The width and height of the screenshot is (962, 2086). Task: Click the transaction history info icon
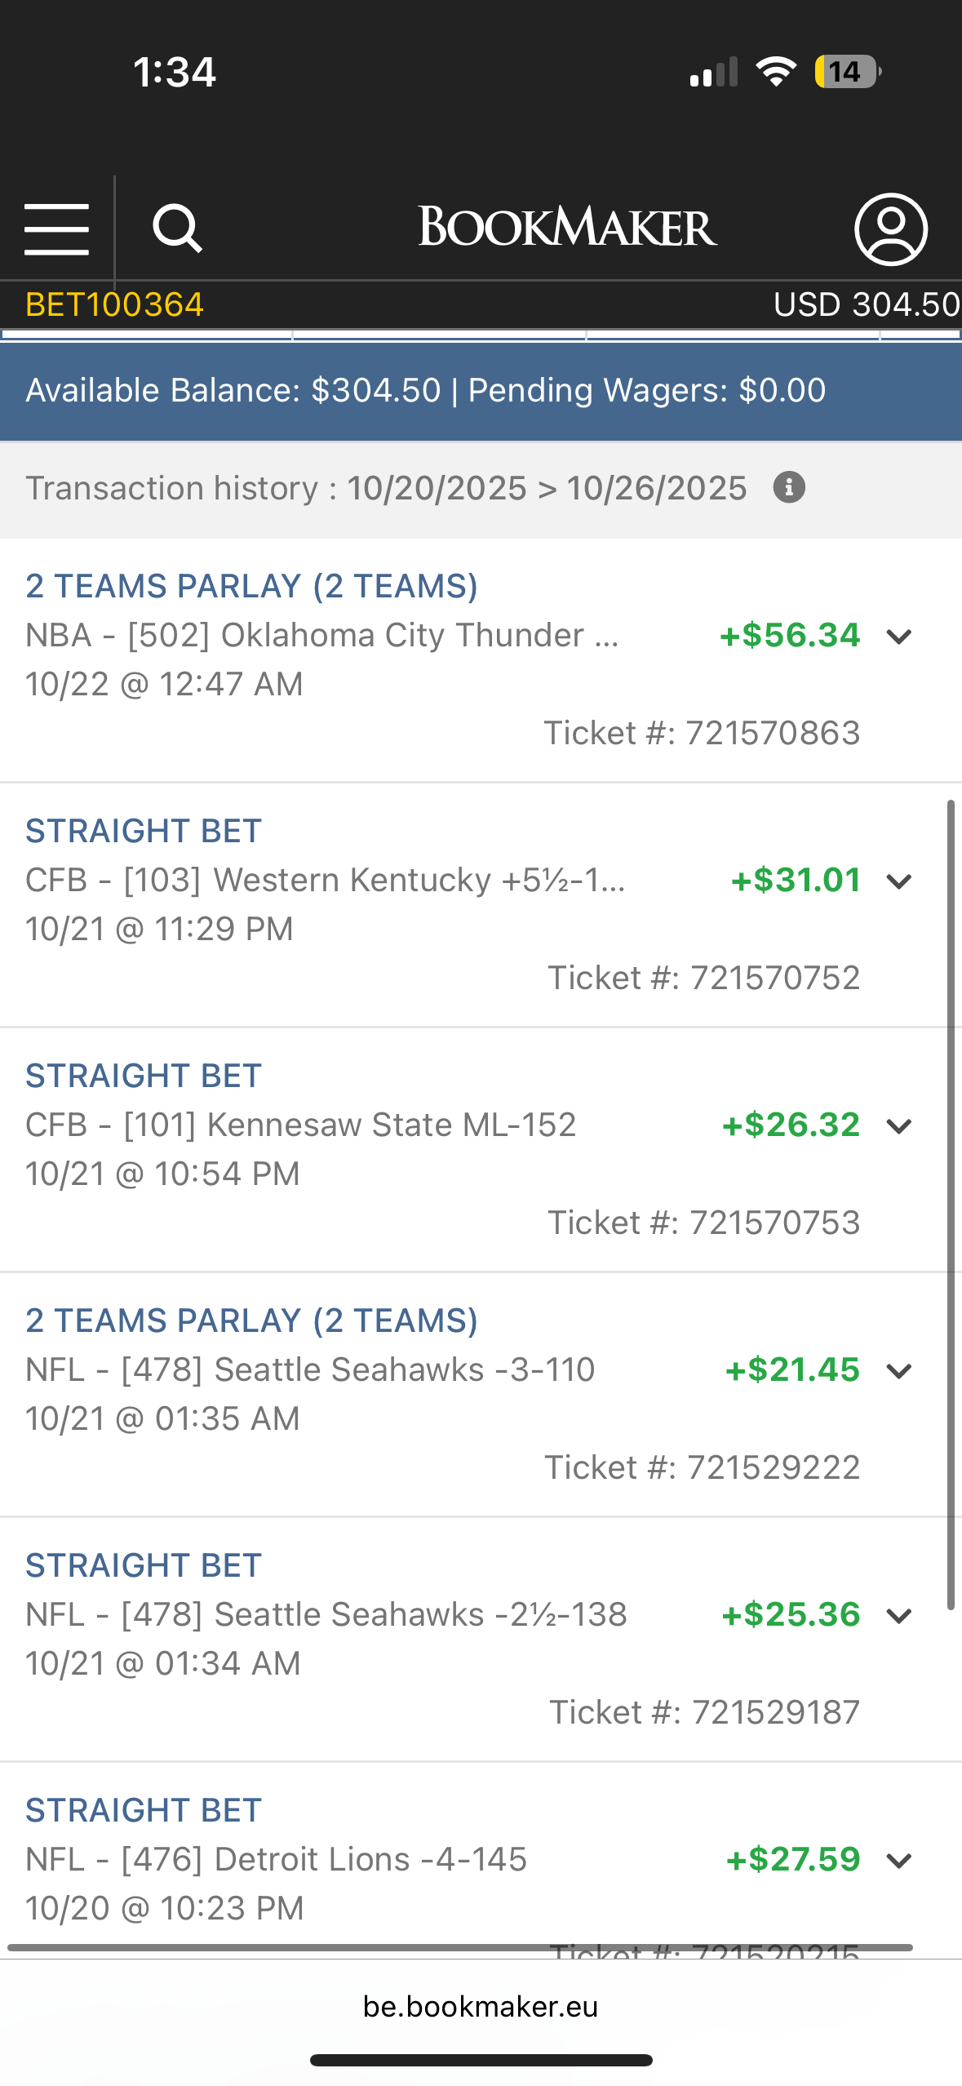pyautogui.click(x=789, y=488)
